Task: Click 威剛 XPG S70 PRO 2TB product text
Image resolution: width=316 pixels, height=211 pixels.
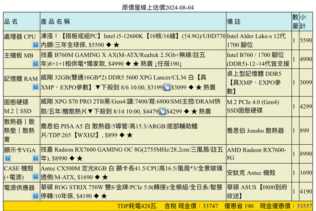Action: (130, 106)
